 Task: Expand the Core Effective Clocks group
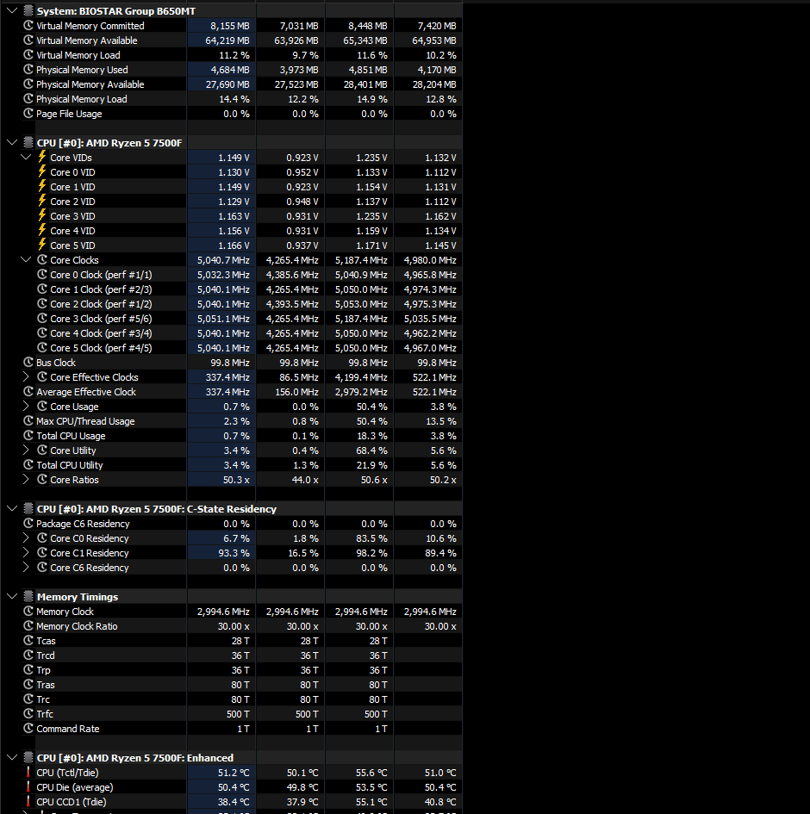pos(26,377)
